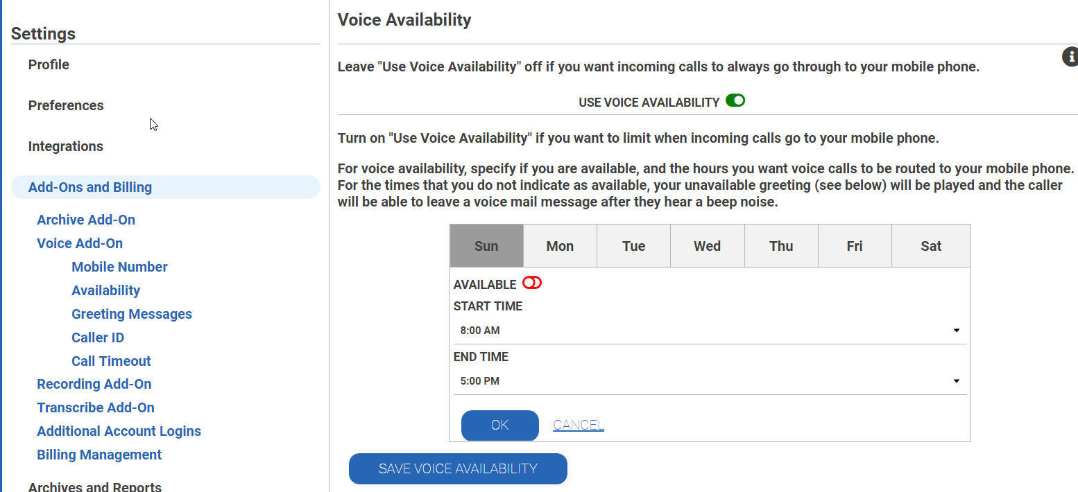Switch to the Mon day tab
This screenshot has width=1078, height=492.
[x=560, y=246]
